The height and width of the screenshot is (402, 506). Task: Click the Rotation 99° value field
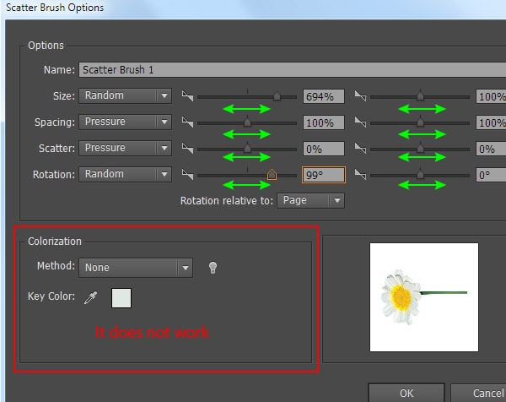(x=324, y=175)
